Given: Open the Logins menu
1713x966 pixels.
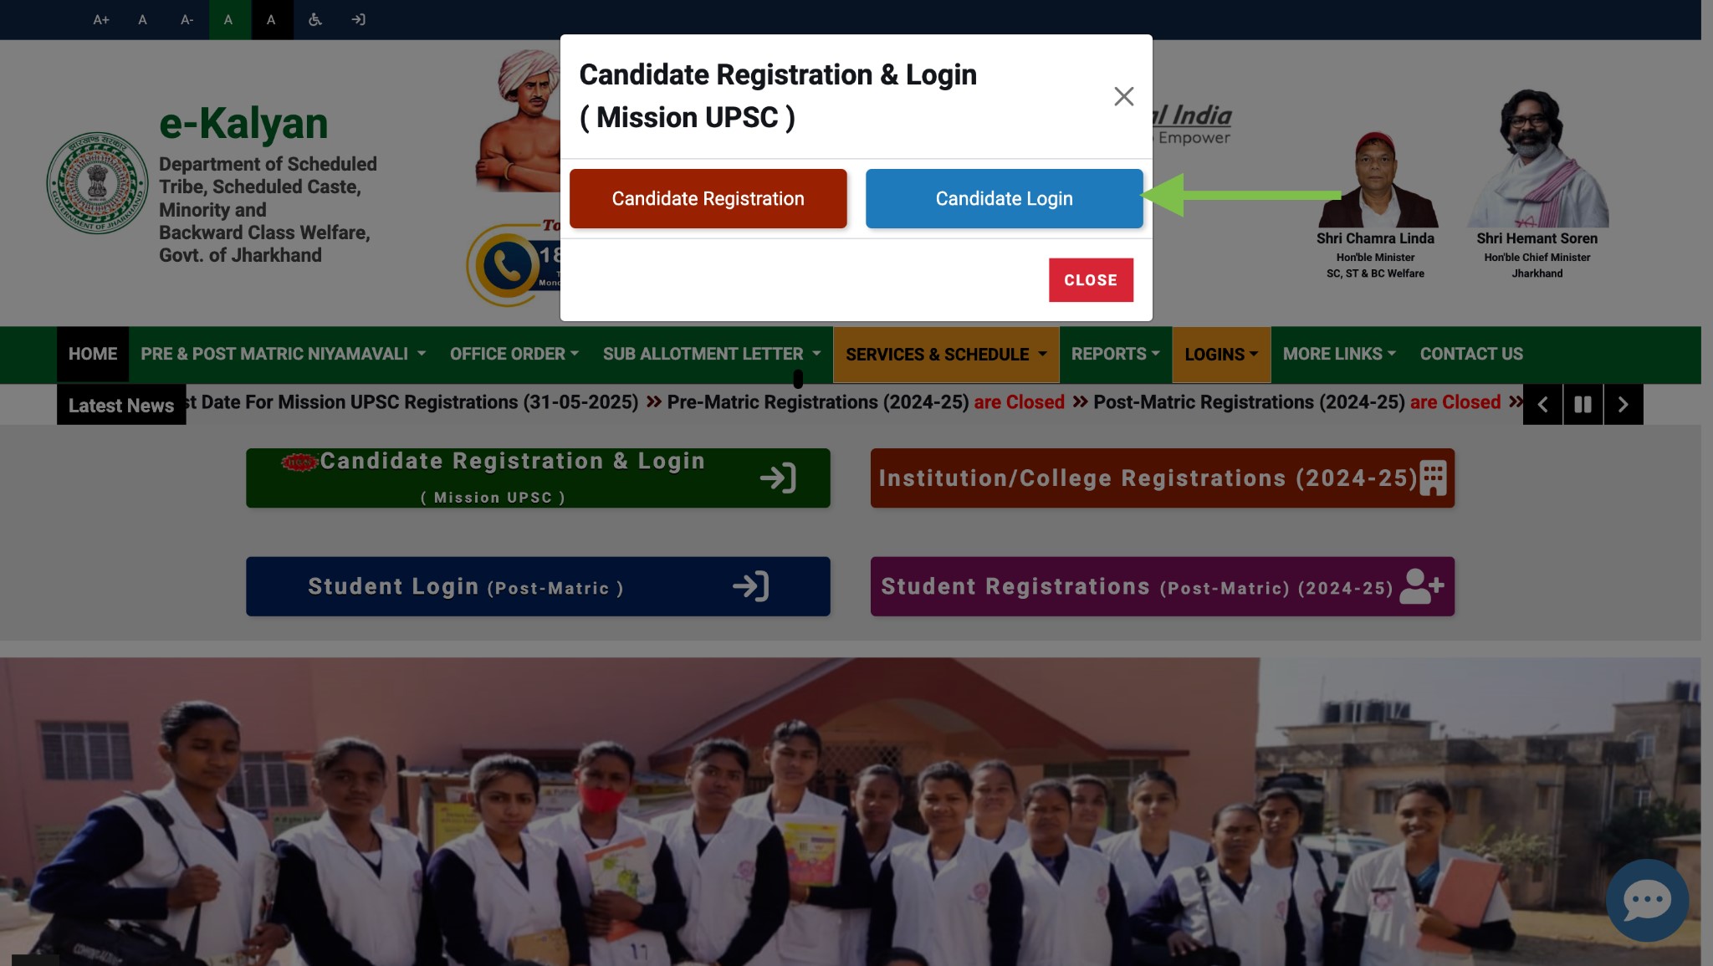Looking at the screenshot, I should coord(1221,355).
